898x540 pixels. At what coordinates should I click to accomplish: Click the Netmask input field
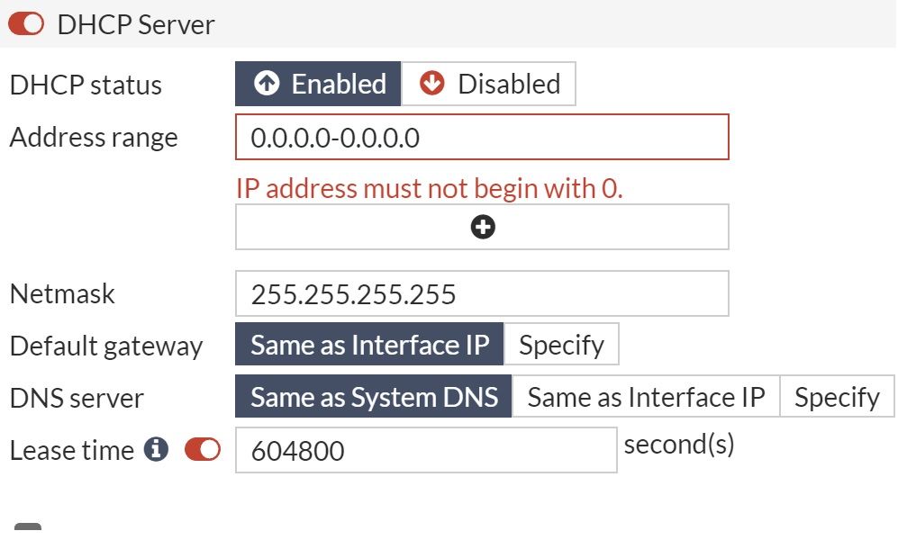482,294
